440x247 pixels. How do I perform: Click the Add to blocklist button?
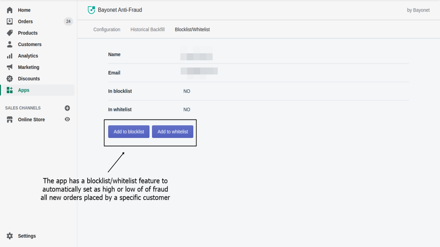point(129,131)
